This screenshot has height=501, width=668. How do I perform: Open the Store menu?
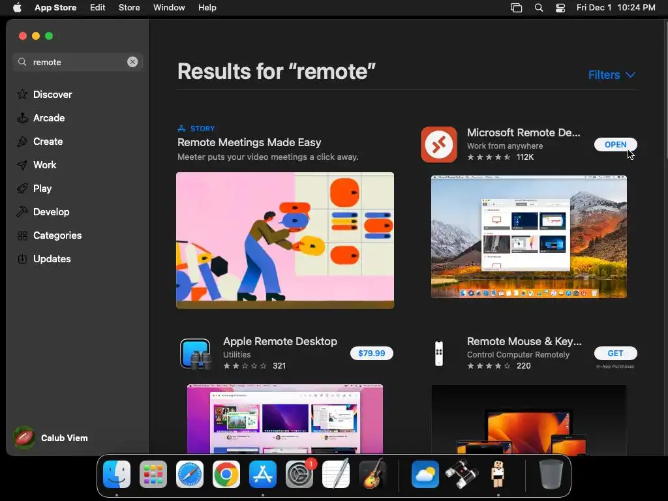[129, 8]
